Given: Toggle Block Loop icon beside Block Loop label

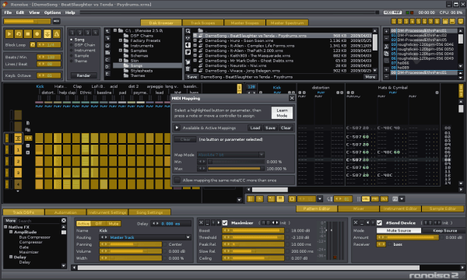Looking at the screenshot, I should tap(33, 45).
